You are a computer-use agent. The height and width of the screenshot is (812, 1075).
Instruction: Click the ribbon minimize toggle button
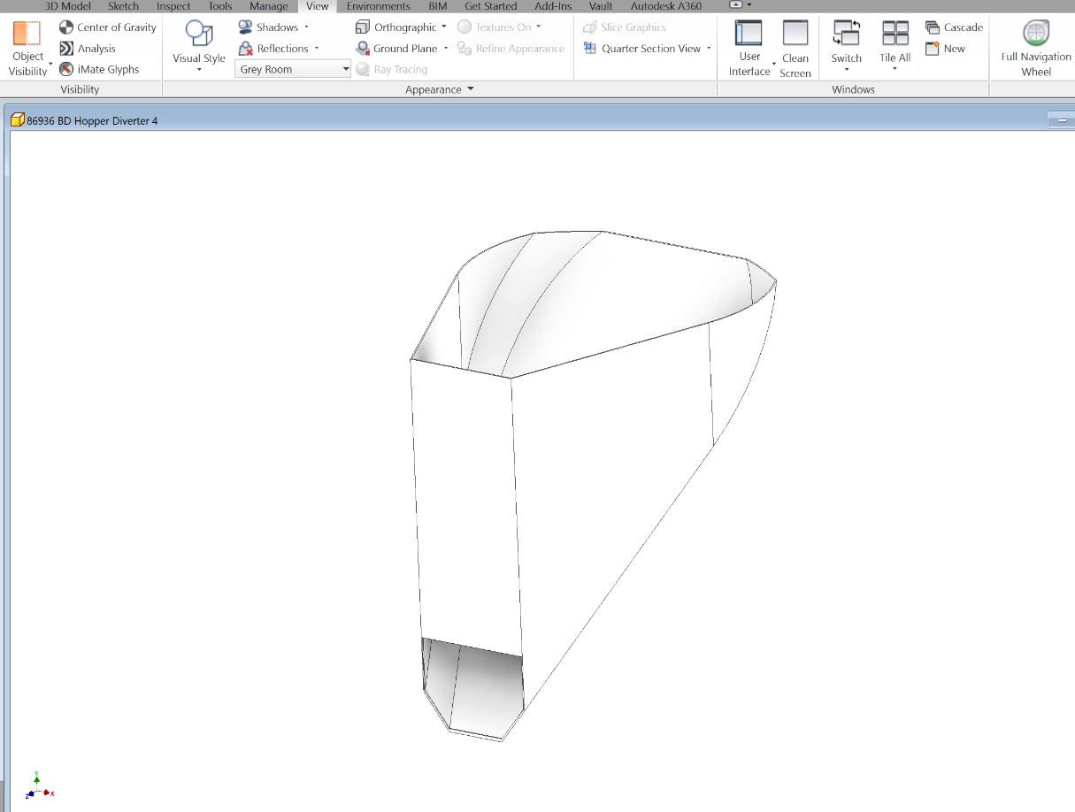[x=736, y=4]
